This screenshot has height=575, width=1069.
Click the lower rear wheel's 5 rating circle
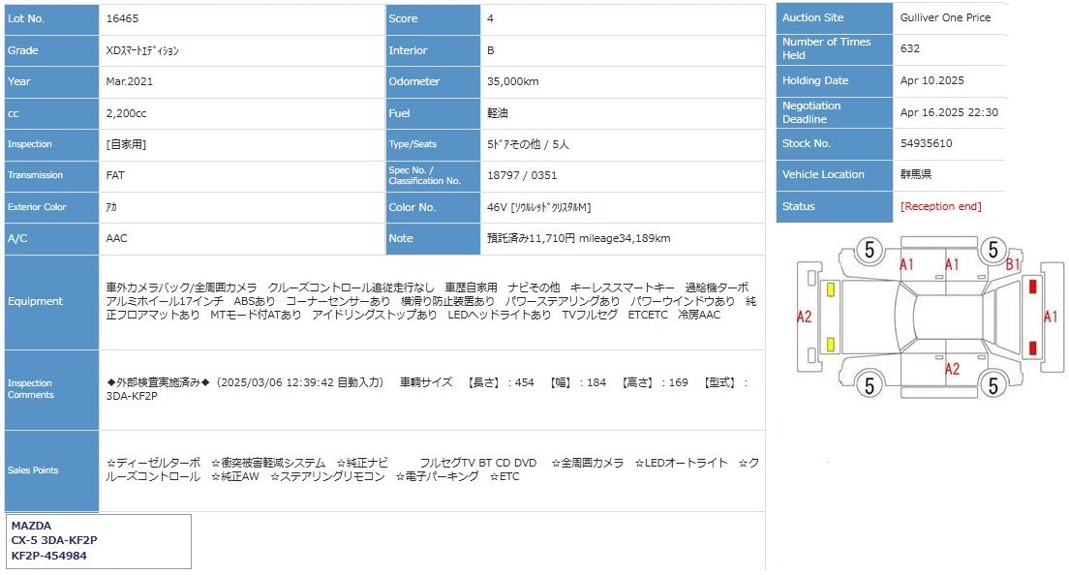point(993,386)
